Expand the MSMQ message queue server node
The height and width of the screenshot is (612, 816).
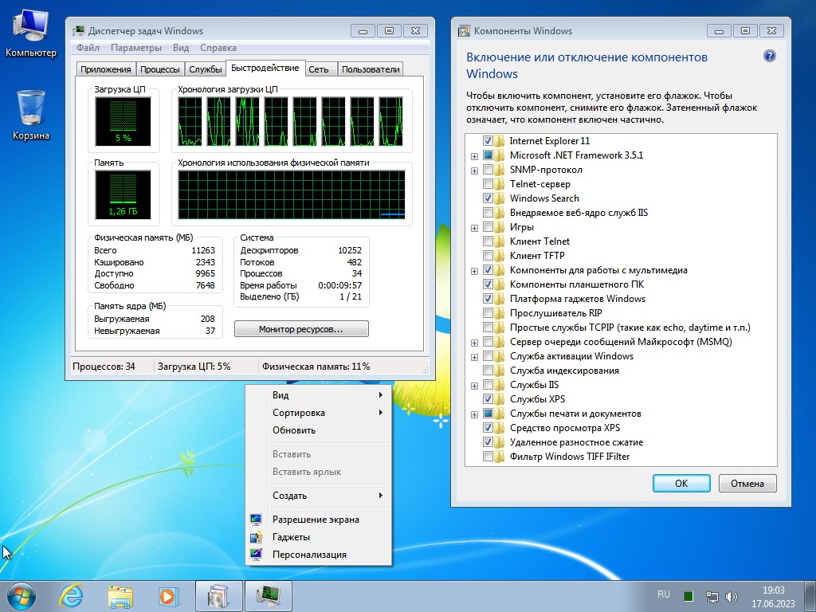[474, 343]
